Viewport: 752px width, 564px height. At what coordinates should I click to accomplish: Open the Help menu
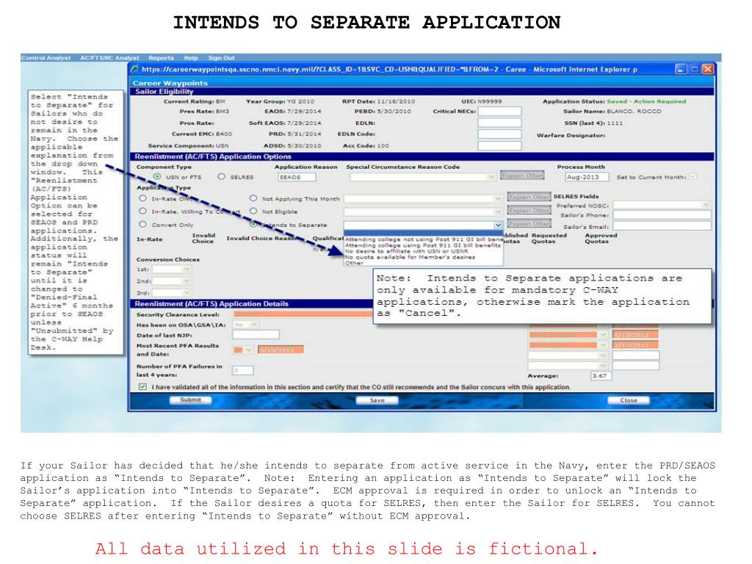191,57
